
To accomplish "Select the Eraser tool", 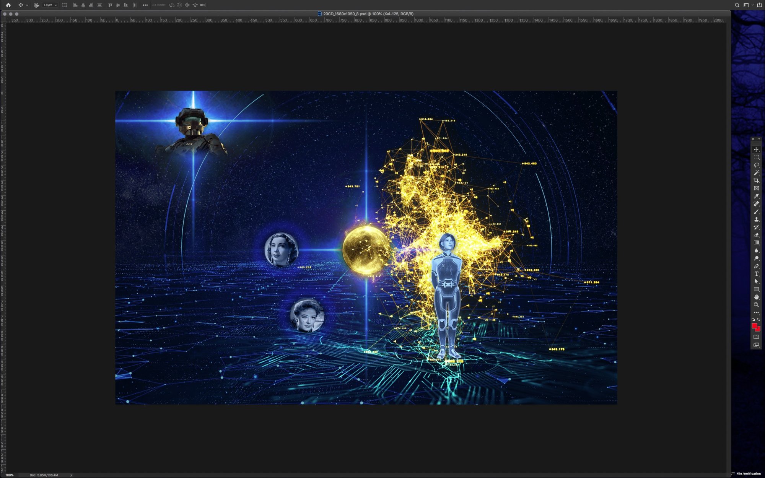I will pyautogui.click(x=756, y=235).
